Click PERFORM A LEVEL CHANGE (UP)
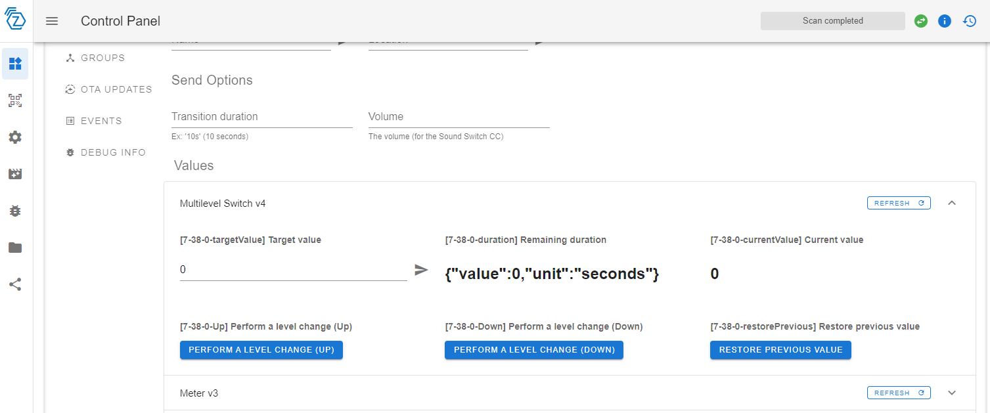 click(x=261, y=350)
